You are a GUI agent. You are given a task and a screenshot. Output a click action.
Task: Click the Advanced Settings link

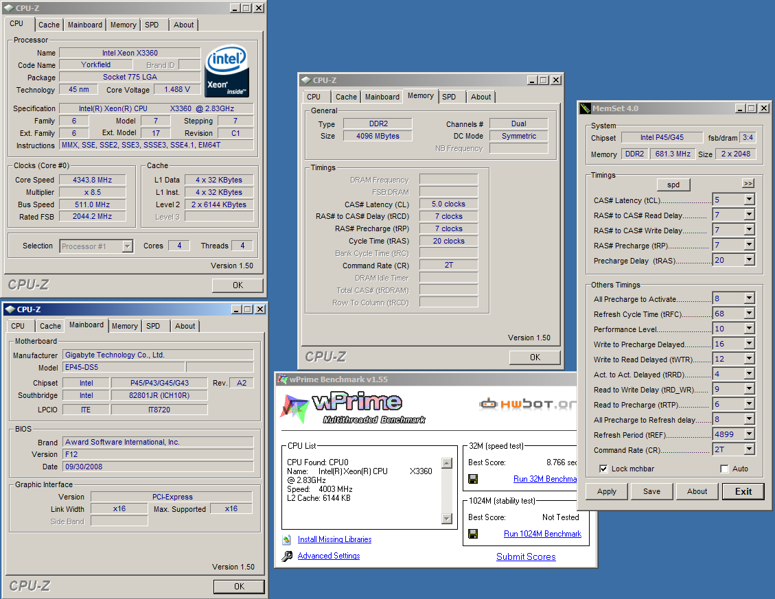(329, 556)
